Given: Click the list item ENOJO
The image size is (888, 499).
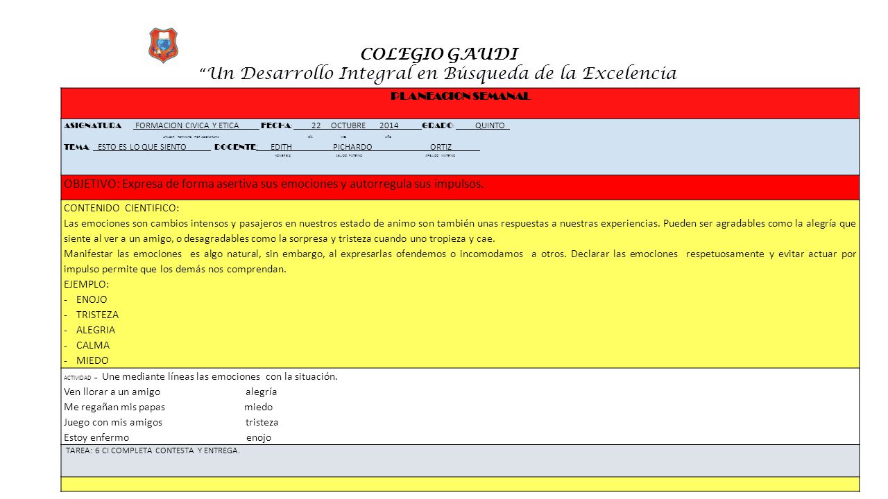Looking at the screenshot, I should (x=92, y=299).
